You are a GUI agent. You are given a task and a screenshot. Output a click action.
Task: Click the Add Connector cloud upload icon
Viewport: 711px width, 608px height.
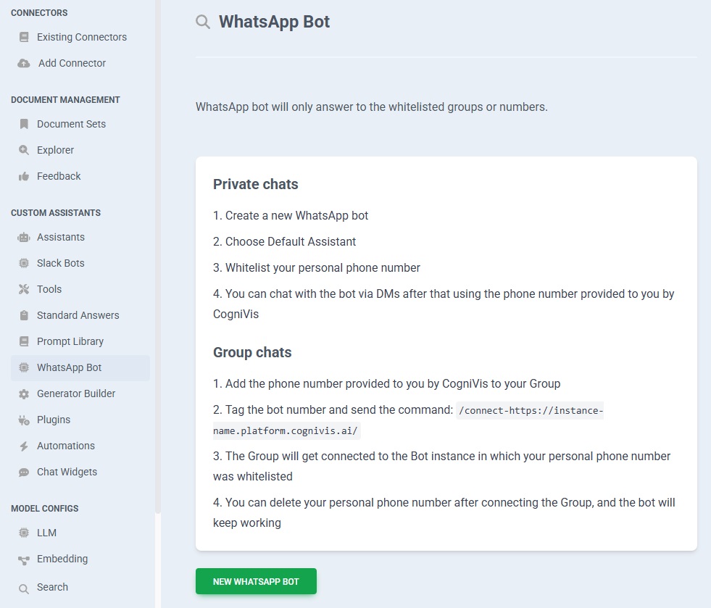pos(24,63)
